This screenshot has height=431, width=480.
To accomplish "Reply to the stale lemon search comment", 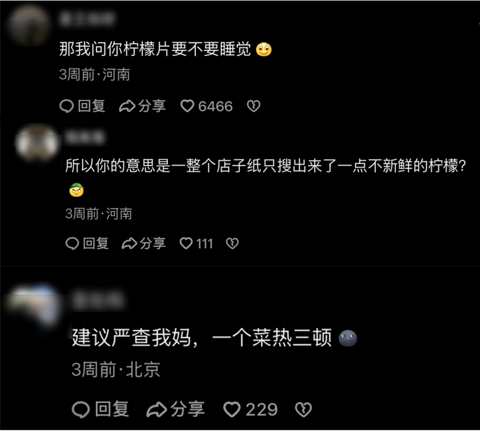I will (87, 244).
